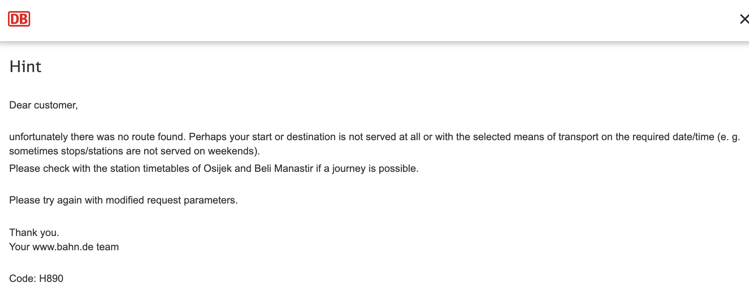Viewport: 749px width, 293px height.
Task: Click the error code "H890"
Action: coord(51,278)
